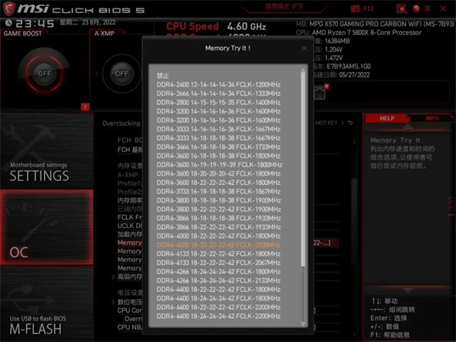Viewport: 456px width, 342px height.
Task: Switch to the HELP tab
Action: coord(387,119)
